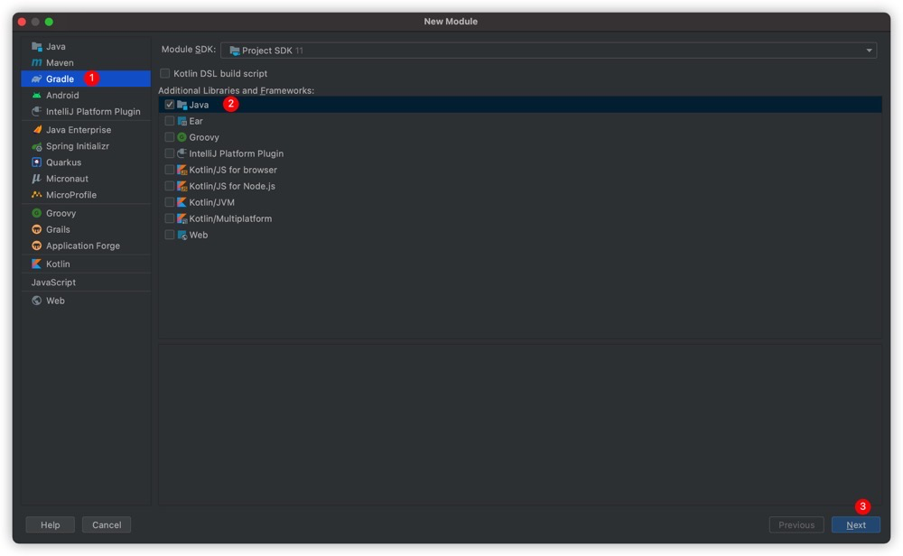Select the 'Grails' label in sidebar

[x=58, y=229]
